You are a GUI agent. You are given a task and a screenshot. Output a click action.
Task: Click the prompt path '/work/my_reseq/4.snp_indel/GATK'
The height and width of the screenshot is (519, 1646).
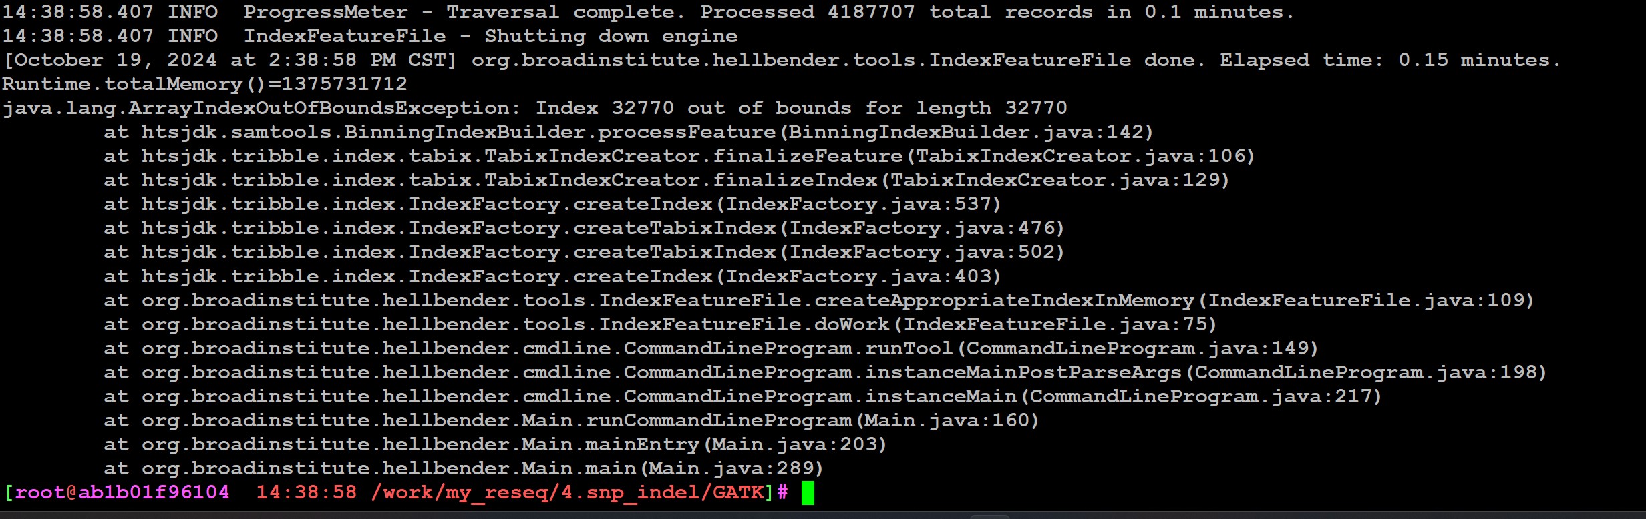(x=568, y=492)
